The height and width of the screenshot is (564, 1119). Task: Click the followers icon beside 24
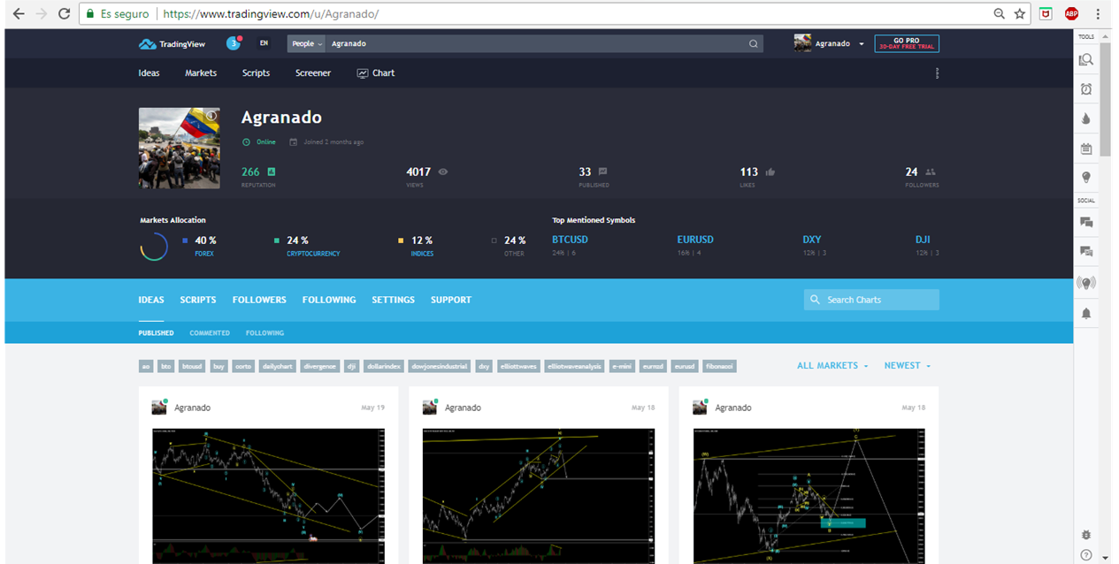tap(931, 171)
